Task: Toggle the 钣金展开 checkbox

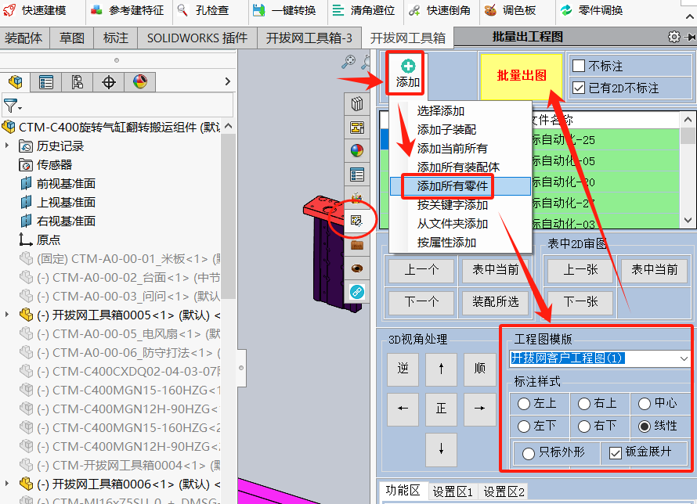Action: coord(616,453)
